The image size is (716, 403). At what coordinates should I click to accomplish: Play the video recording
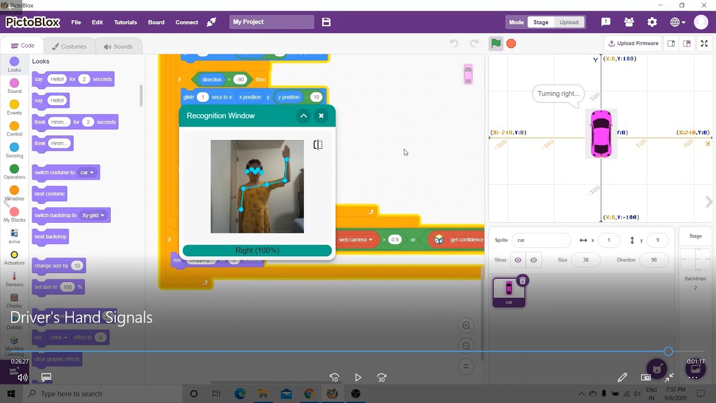pyautogui.click(x=358, y=378)
